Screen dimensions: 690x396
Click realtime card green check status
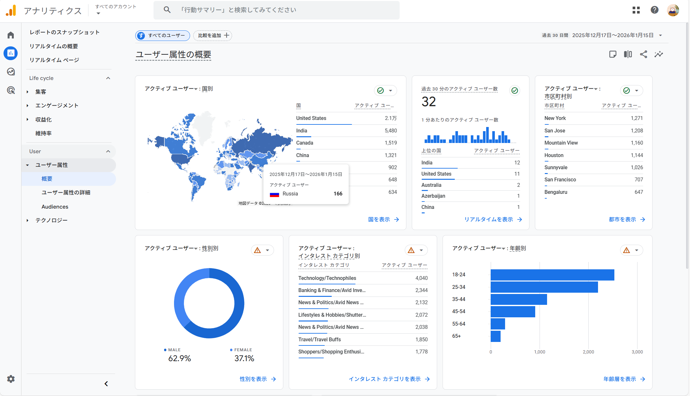click(x=515, y=91)
